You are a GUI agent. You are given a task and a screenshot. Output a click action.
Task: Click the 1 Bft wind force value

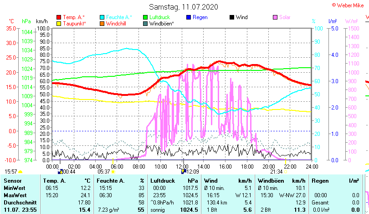[212, 210]
